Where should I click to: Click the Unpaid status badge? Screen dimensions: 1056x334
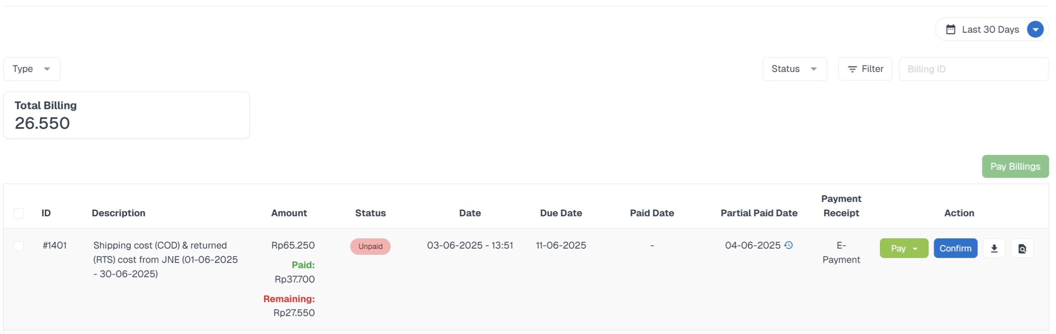(x=370, y=246)
